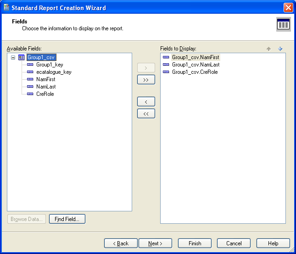The height and width of the screenshot is (254, 296).
Task: Collapse the Group1_csv tree node
Action: click(x=13, y=57)
